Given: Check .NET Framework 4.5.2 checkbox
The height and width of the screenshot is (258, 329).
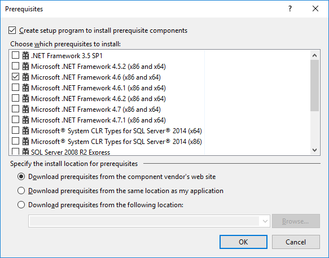Looking at the screenshot, I should (16, 66).
